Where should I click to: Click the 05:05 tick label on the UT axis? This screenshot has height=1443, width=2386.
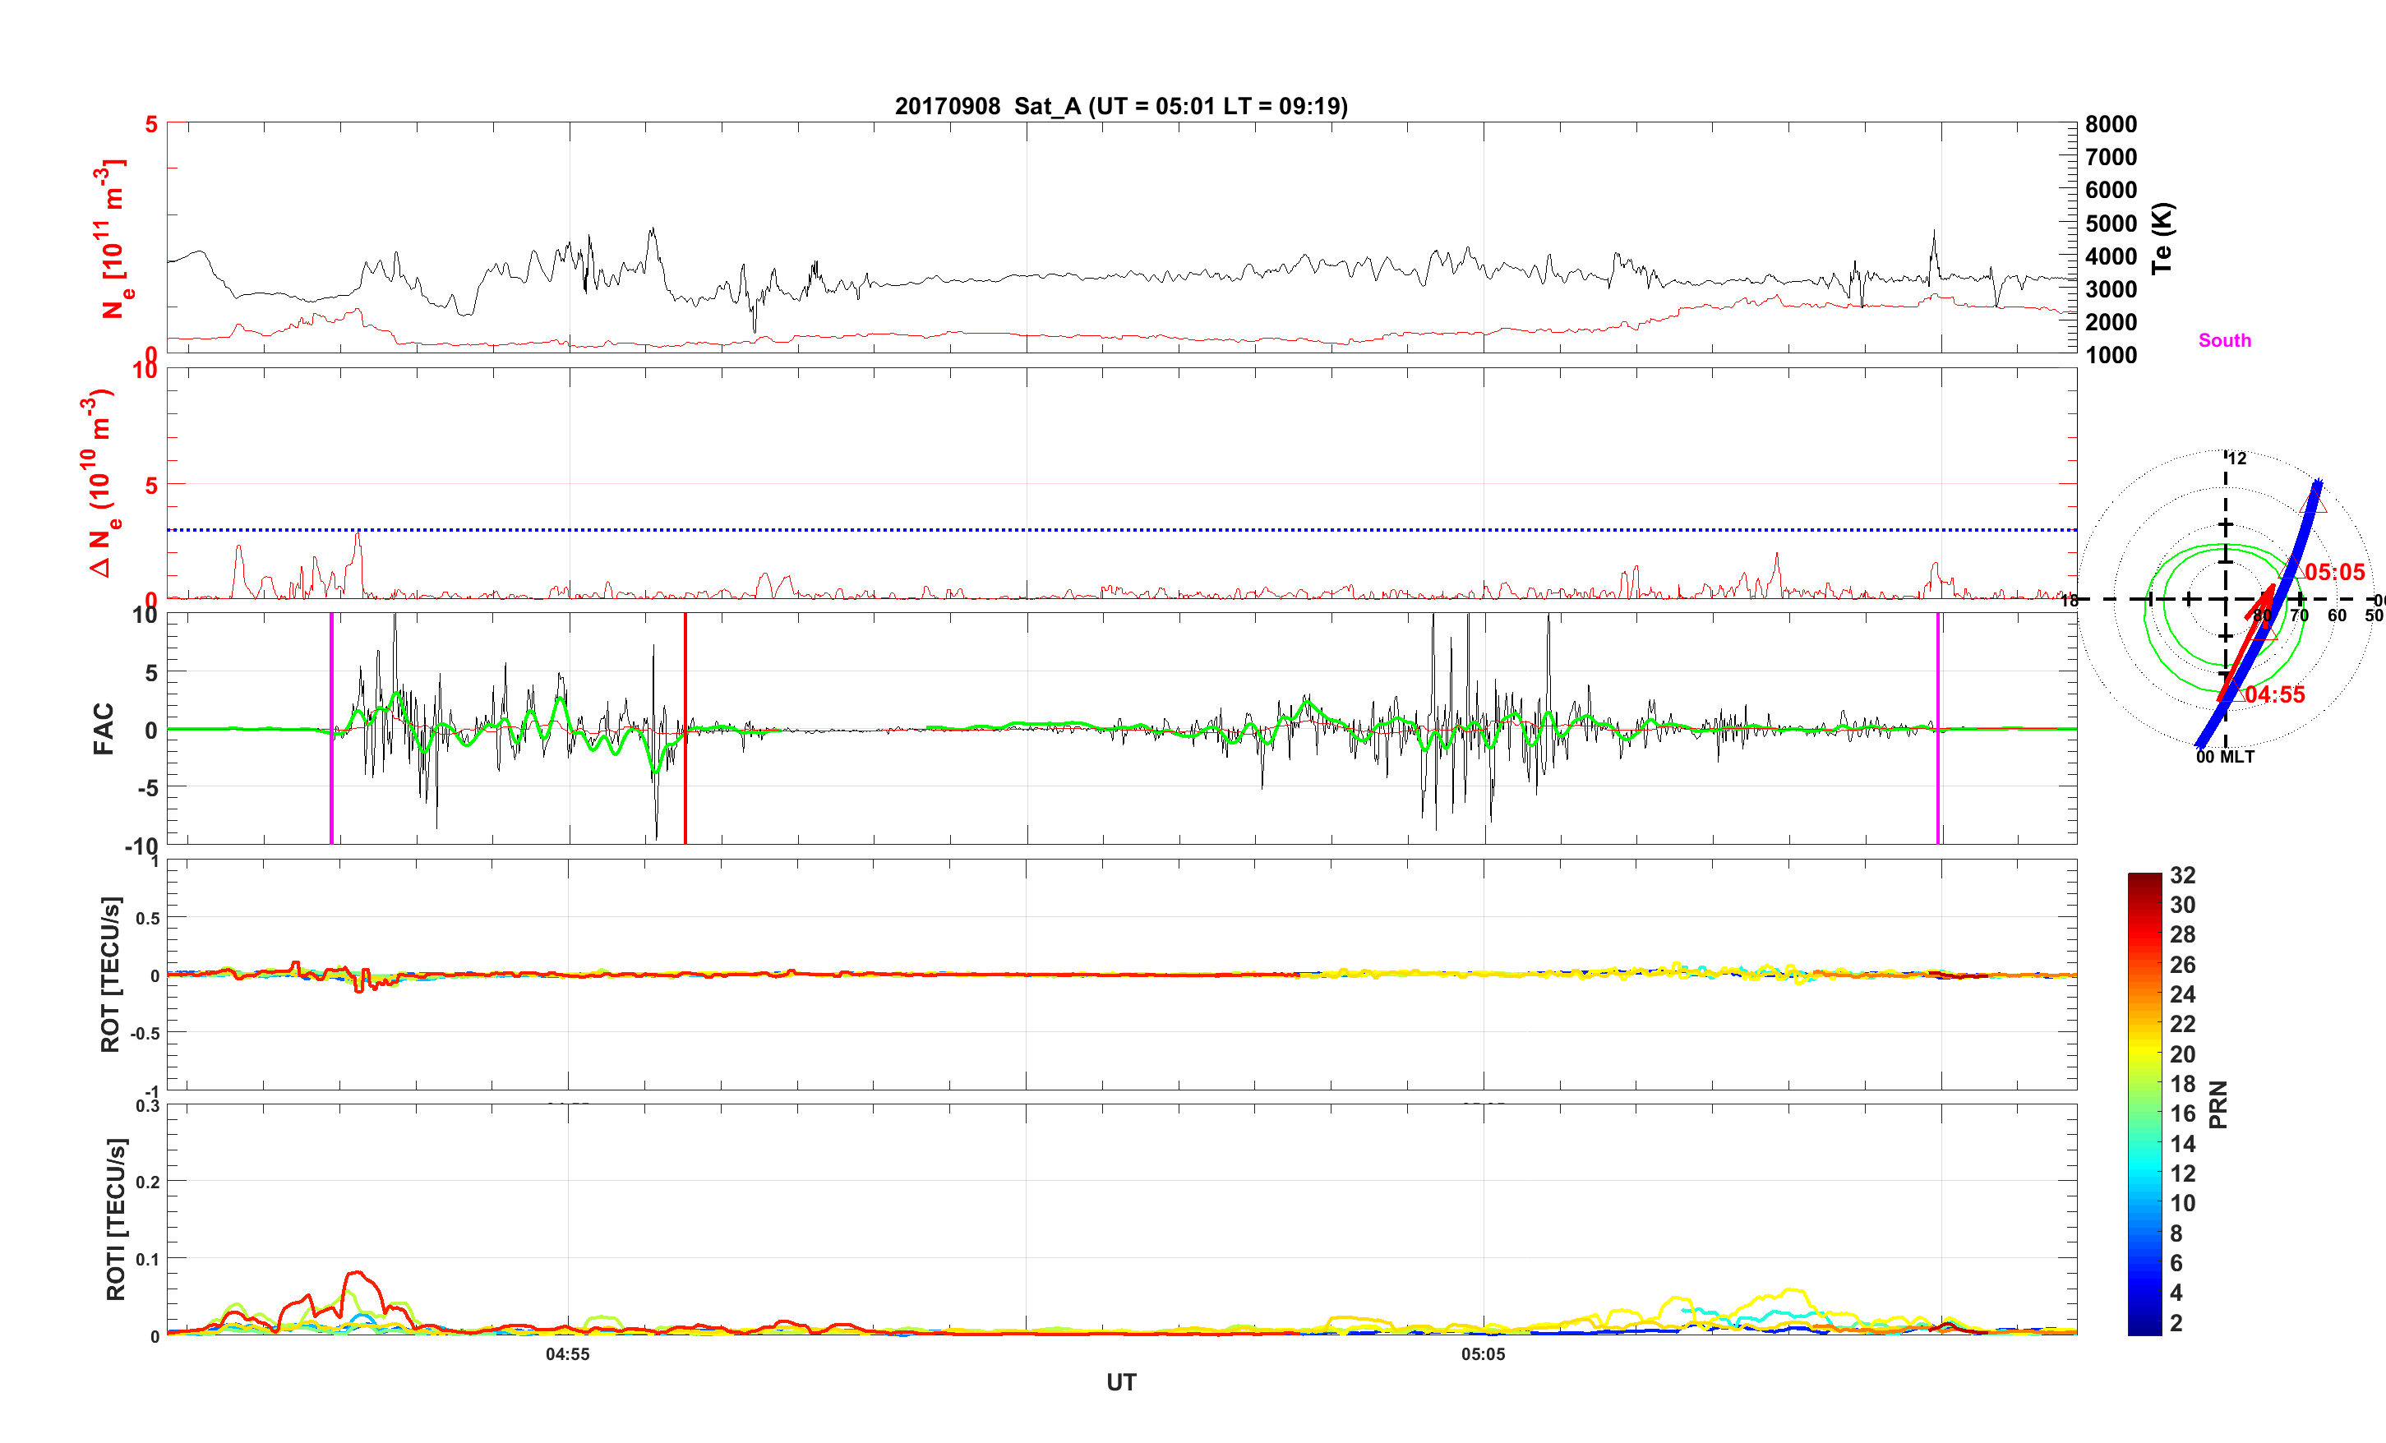coord(1483,1354)
